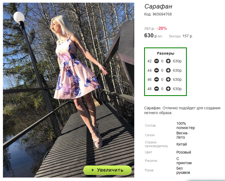Increase quantity for size 42
This screenshot has height=181, width=225.
click(x=168, y=61)
